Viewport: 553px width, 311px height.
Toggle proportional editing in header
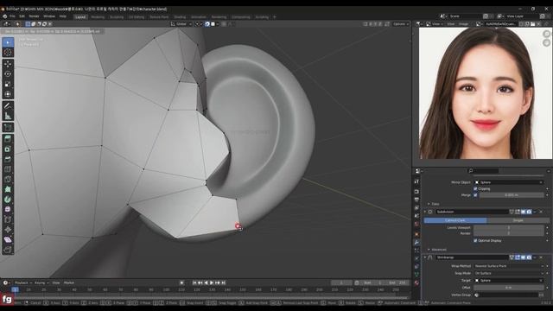pyautogui.click(x=224, y=24)
